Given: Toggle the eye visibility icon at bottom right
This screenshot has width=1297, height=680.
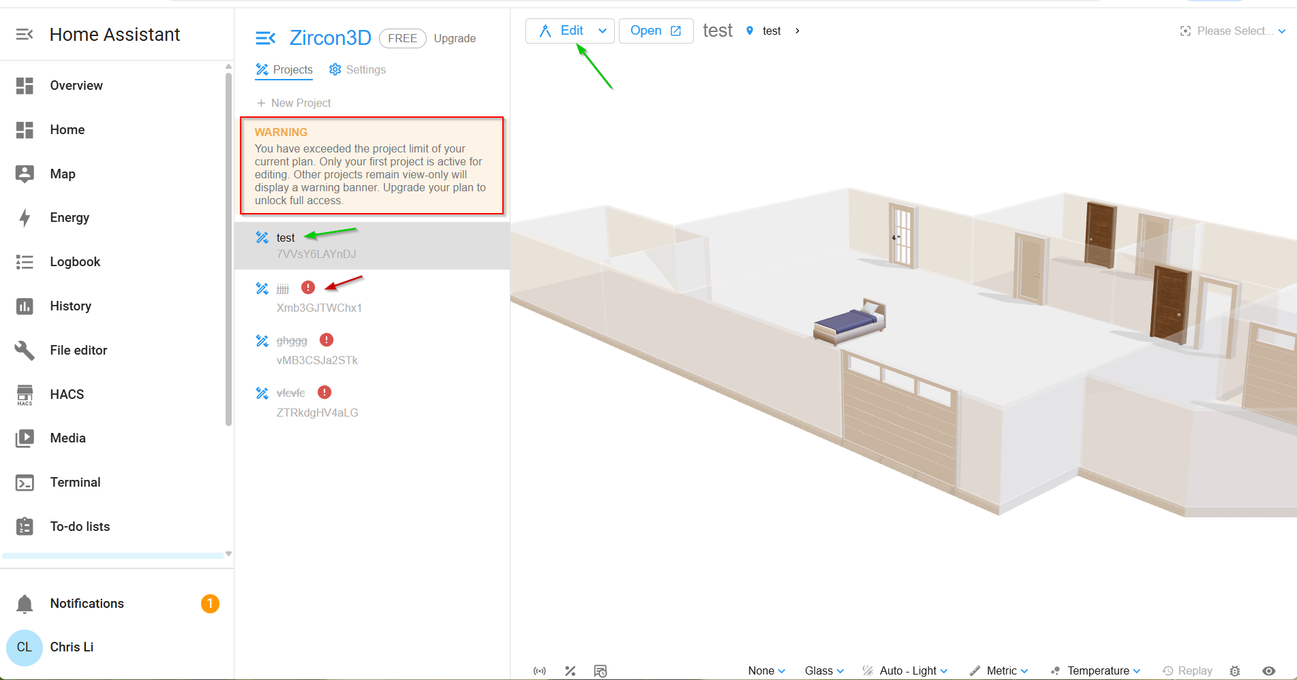Looking at the screenshot, I should pyautogui.click(x=1268, y=671).
